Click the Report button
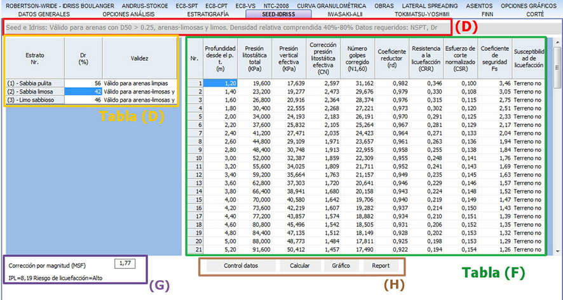The width and height of the screenshot is (563, 300). (381, 266)
